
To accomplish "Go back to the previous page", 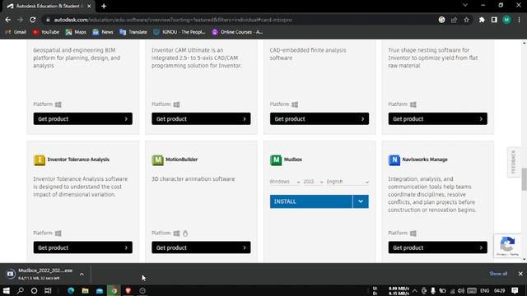I will tap(8, 20).
